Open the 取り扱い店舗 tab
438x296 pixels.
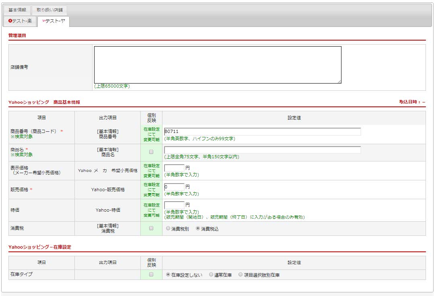49,10
